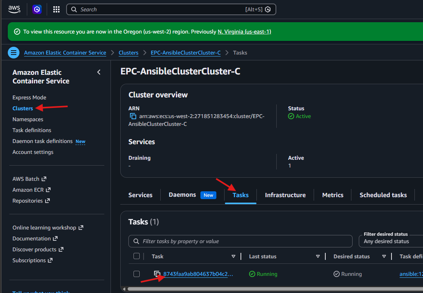Click the green check icon in the region banner
423x293 pixels.
click(17, 32)
